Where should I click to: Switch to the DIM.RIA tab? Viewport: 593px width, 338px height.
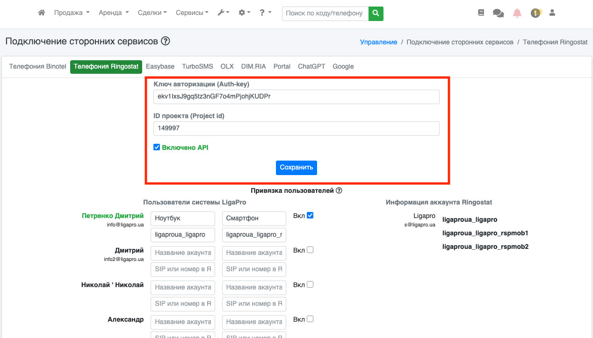pos(253,66)
